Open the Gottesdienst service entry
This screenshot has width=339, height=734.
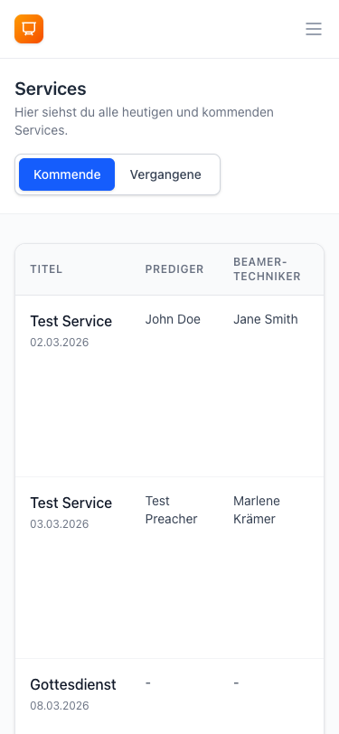click(73, 684)
